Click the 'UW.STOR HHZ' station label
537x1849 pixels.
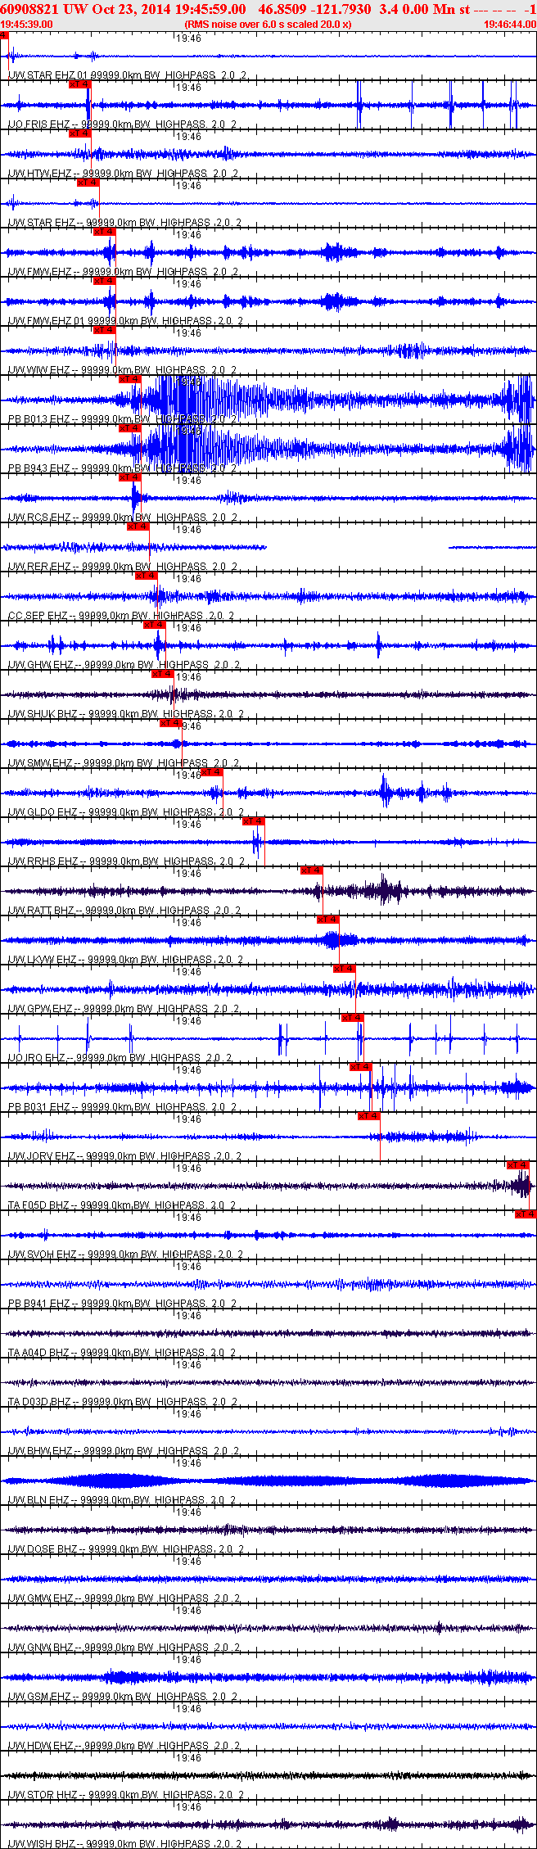pos(43,1795)
